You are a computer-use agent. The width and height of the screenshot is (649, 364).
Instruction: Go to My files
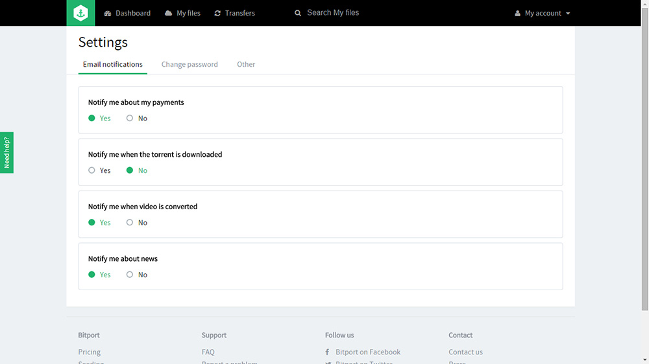[x=188, y=13]
